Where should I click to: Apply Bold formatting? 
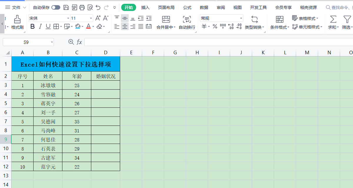[x=32, y=27]
